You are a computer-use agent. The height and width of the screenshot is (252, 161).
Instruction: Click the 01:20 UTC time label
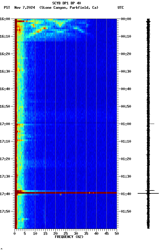tap(126, 159)
